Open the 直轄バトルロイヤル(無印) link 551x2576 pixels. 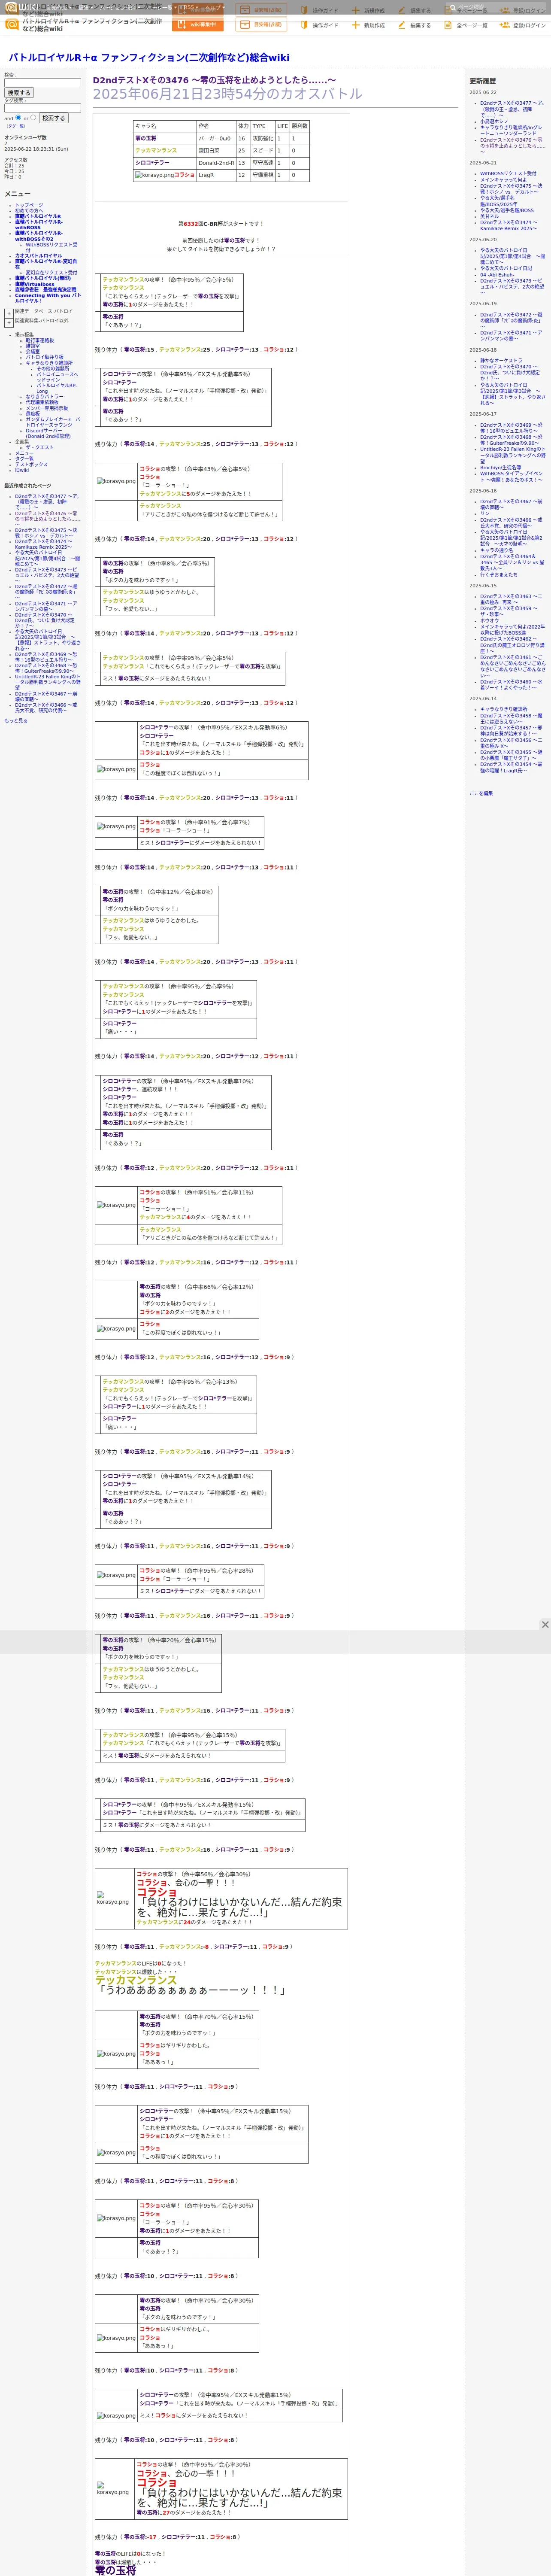[43, 278]
